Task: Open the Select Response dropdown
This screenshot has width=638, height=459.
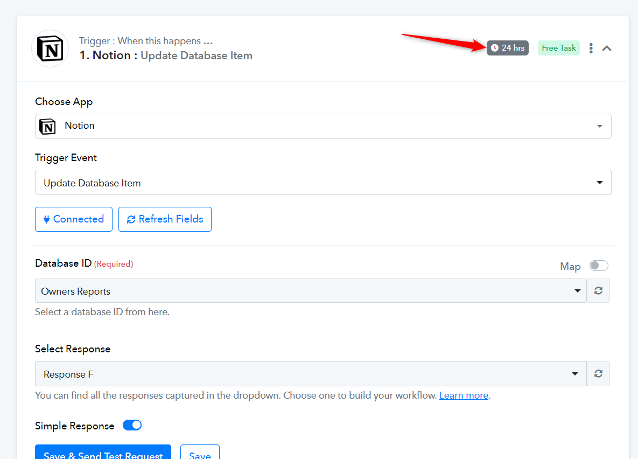Action: pos(311,373)
